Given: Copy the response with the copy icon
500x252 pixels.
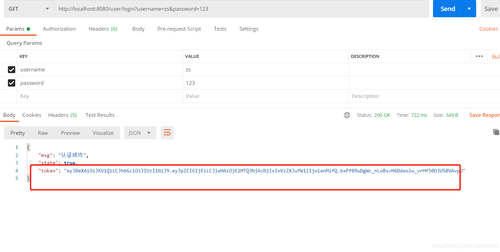Looking at the screenshot, I should [x=496, y=132].
